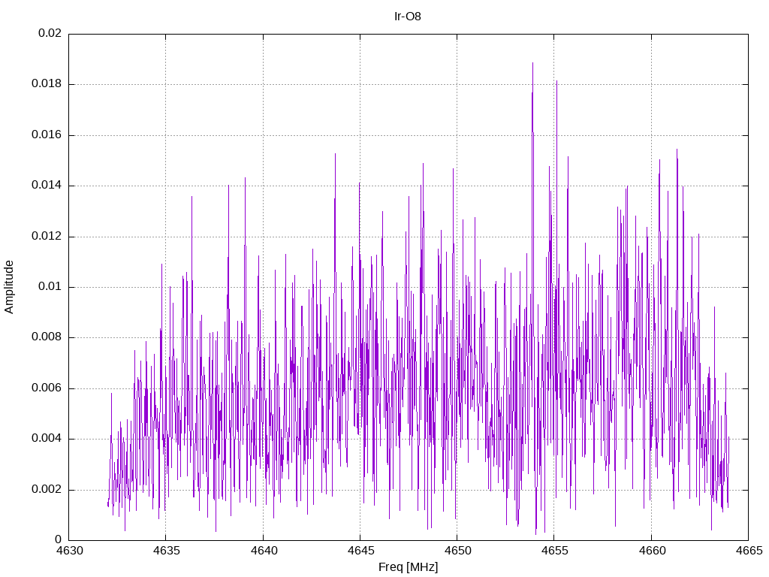Click the 4640 x-axis tick label
The width and height of the screenshot is (769, 577).
(264, 551)
